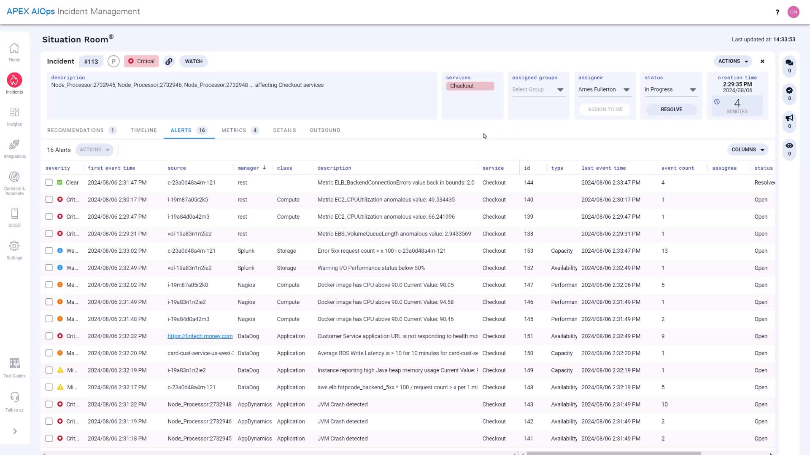This screenshot has width=810, height=455.
Task: Click major severity icon for alert 147
Action: pyautogui.click(x=60, y=285)
